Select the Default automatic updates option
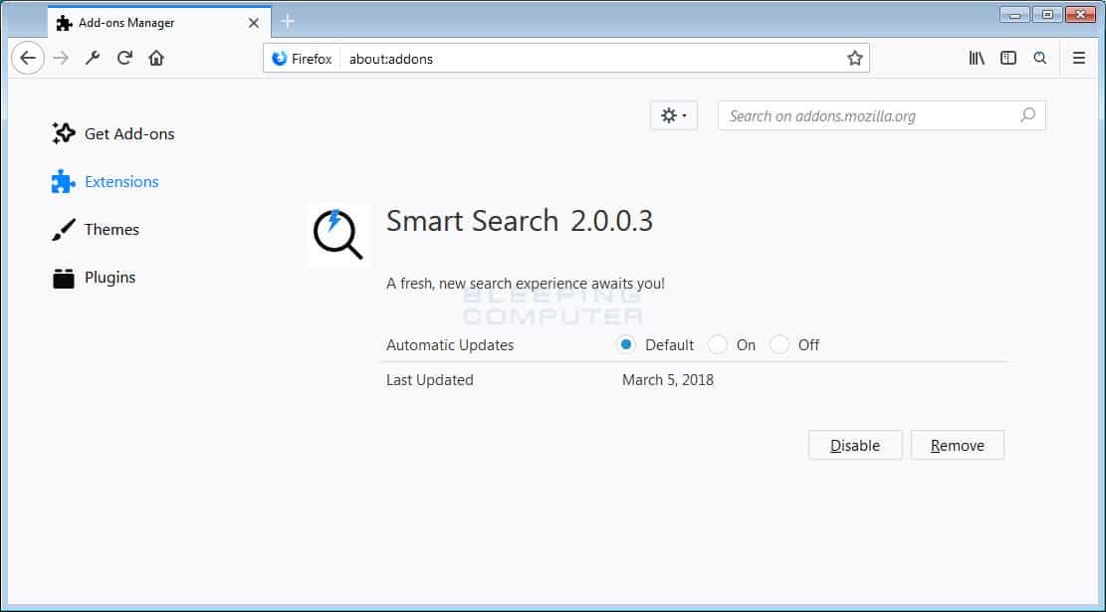 [x=625, y=344]
